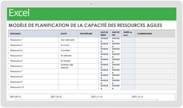Click the 'En attente' status cell
Image resolution: width=183 pixels, height=108 pixels.
pyautogui.click(x=68, y=56)
